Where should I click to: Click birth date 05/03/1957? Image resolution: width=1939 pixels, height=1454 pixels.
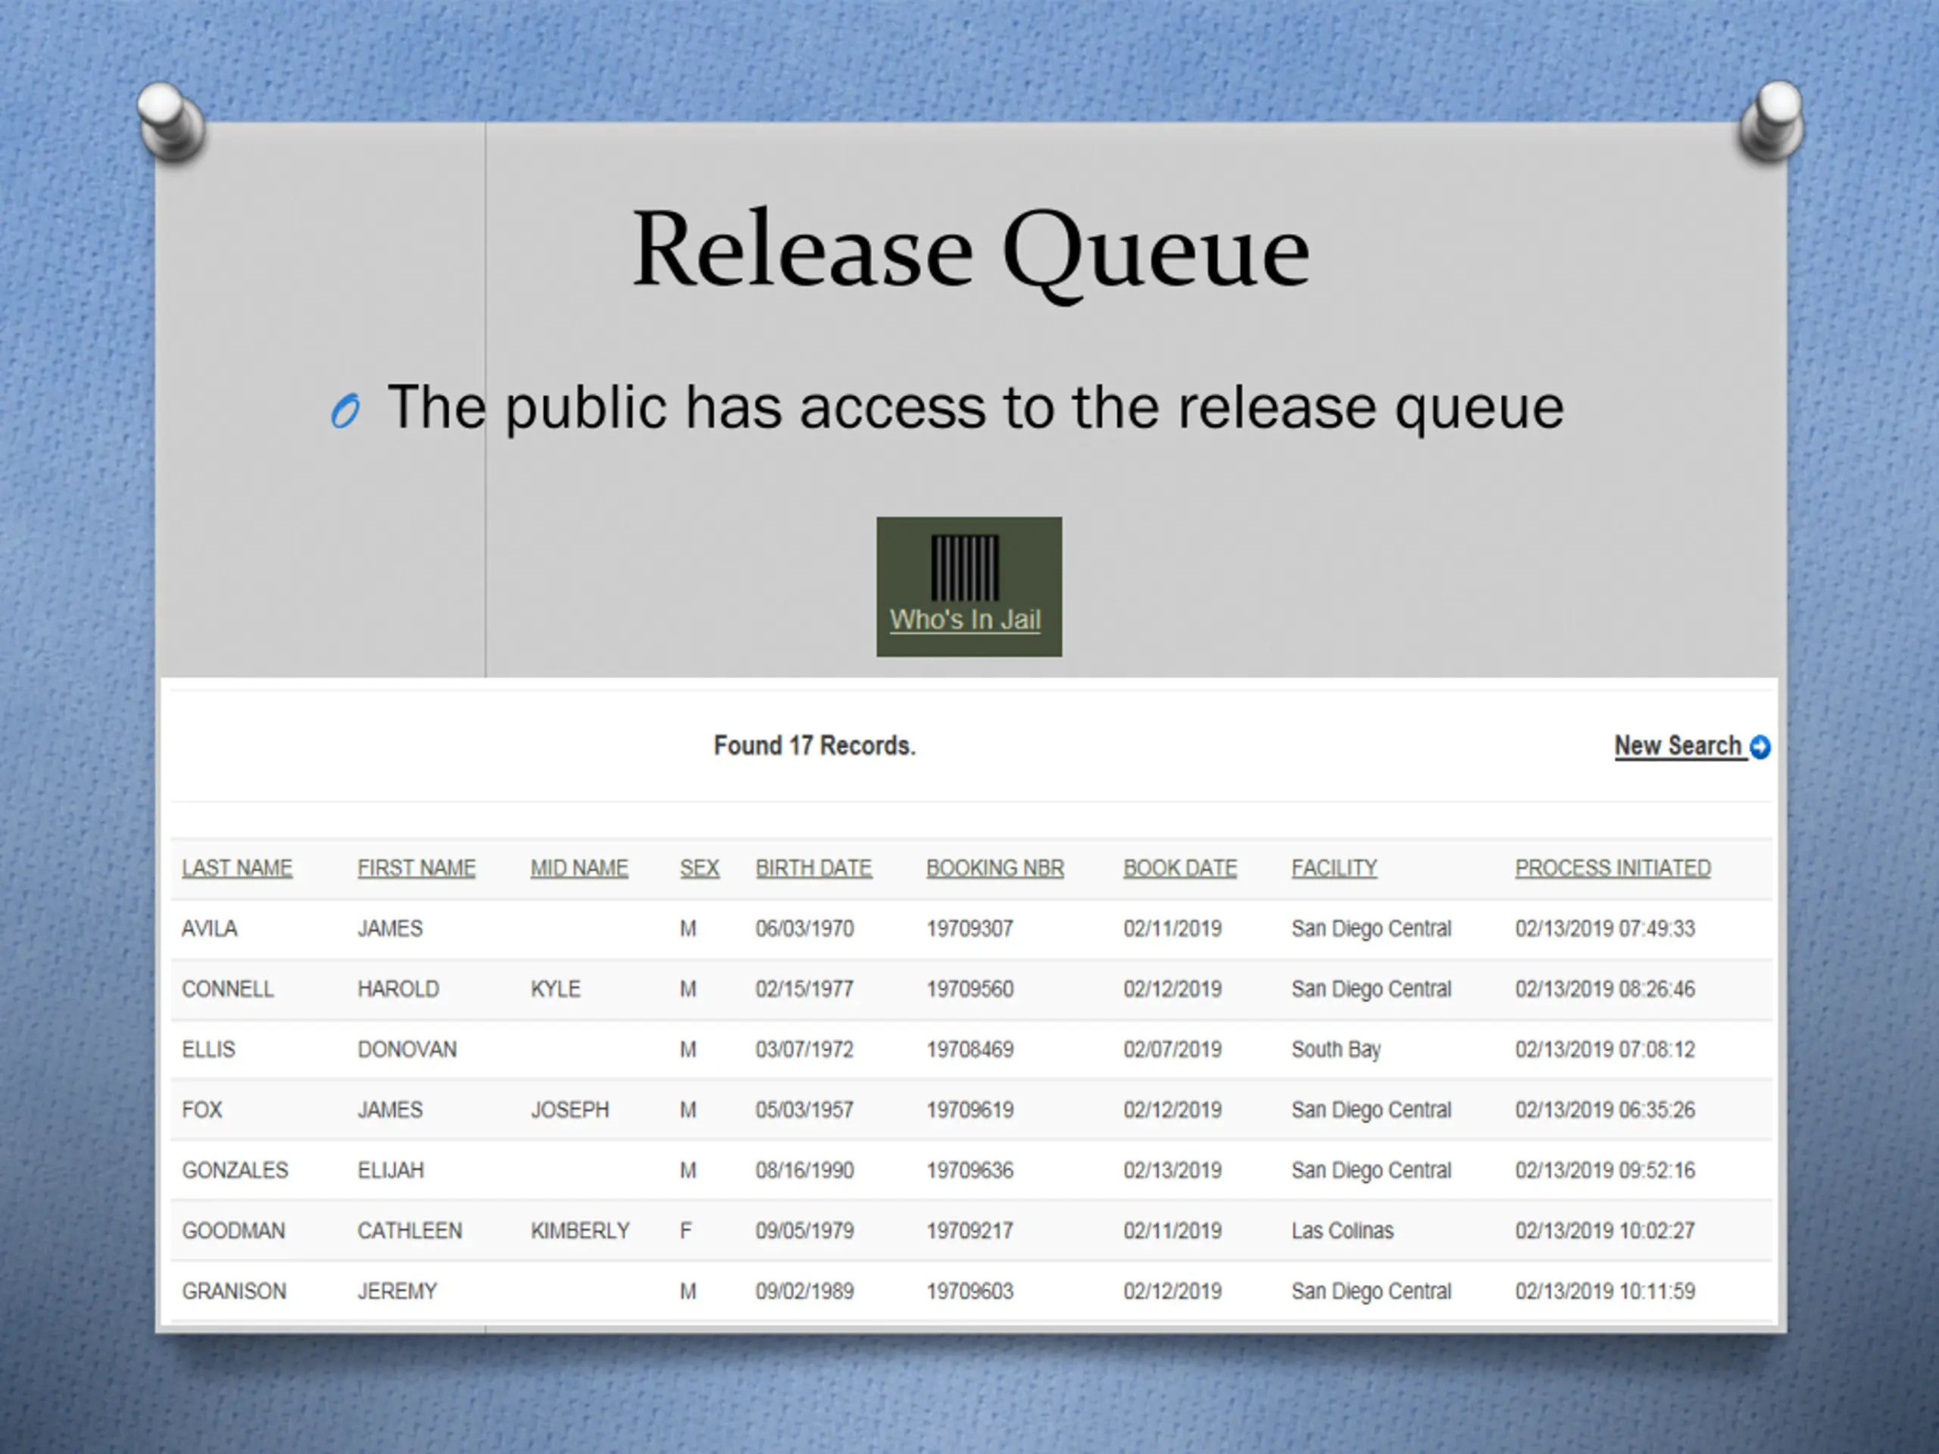tap(804, 1110)
